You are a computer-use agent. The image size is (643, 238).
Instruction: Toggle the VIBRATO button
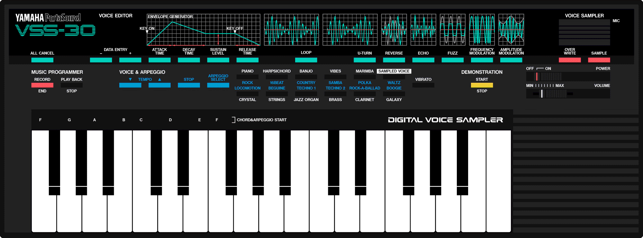(423, 85)
